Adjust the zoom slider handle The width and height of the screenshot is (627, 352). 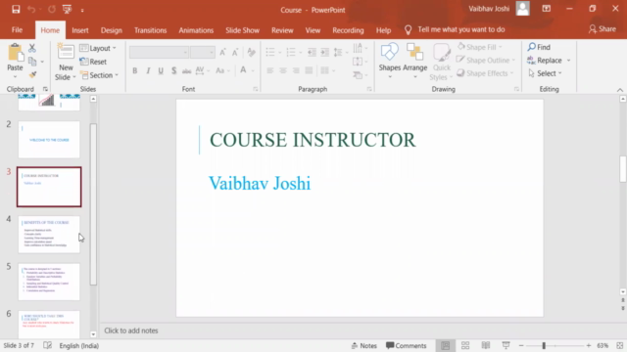(x=544, y=345)
